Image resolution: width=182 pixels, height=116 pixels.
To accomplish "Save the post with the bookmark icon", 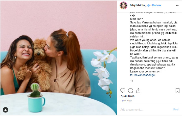I will [x=177, y=91].
